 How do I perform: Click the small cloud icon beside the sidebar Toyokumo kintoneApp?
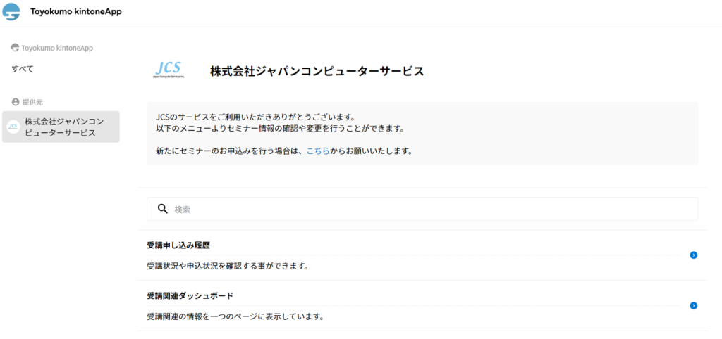coord(16,48)
